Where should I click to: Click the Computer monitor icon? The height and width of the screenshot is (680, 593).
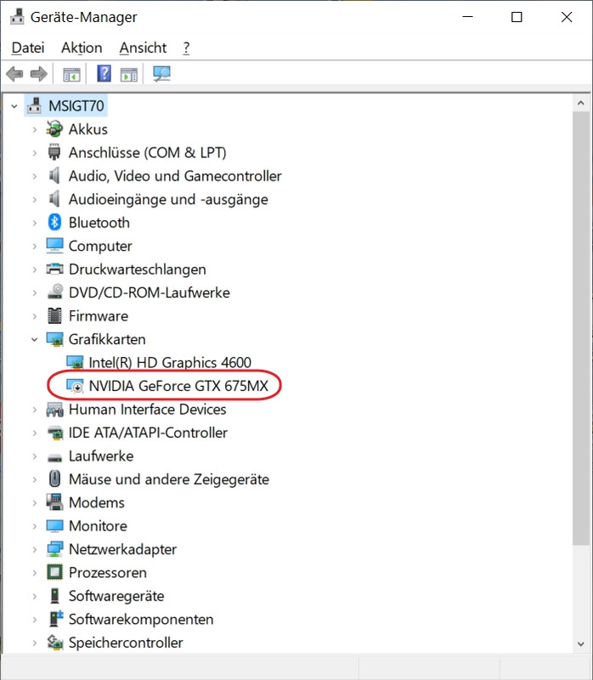click(x=54, y=246)
